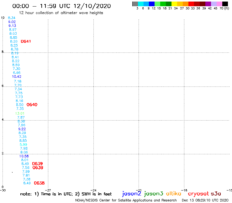This screenshot has width=232, height=203.
Task: Click the subtitle '12 hour collection of altimeter wave heights'
Action: point(61,13)
